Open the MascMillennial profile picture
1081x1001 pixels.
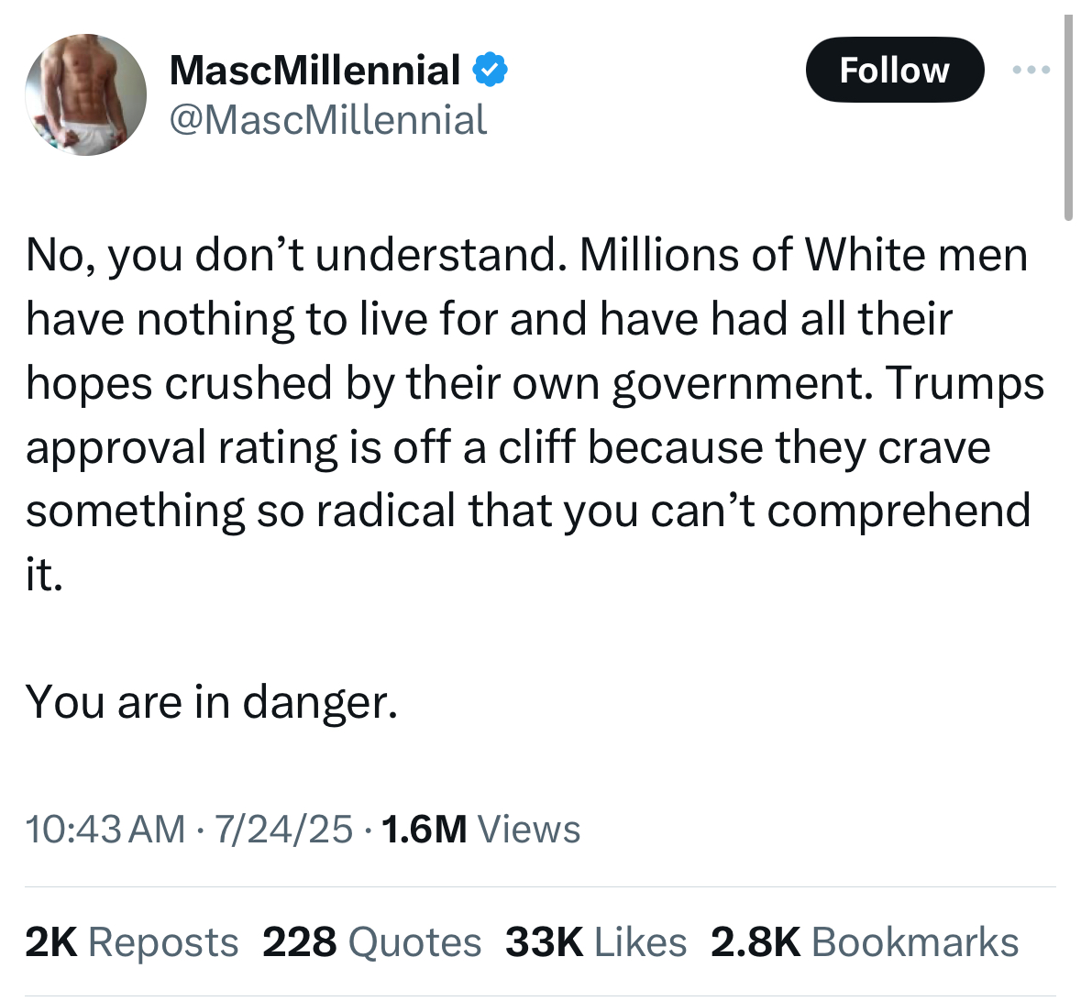tap(85, 94)
